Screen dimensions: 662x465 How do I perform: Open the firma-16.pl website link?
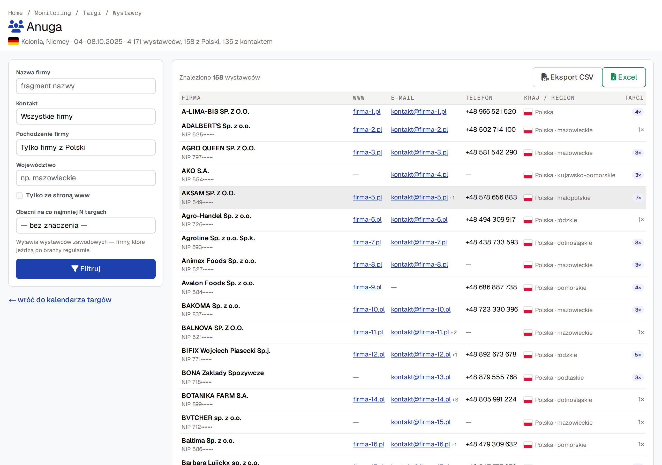pyautogui.click(x=368, y=444)
